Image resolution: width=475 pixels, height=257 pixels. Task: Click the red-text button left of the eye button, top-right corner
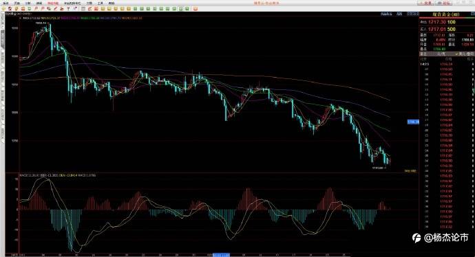426,3
